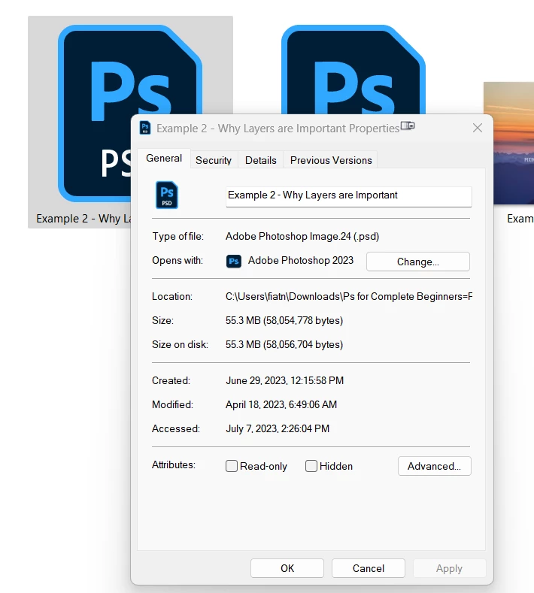Click the Cancel button
This screenshot has width=534, height=593.
(369, 568)
